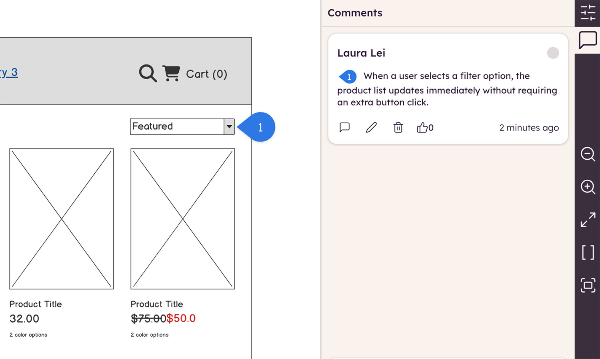600x359 pixels.
Task: Toggle the comment resolved status circle
Action: [x=553, y=53]
